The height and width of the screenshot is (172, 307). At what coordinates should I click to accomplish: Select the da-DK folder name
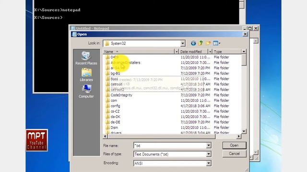click(x=115, y=117)
